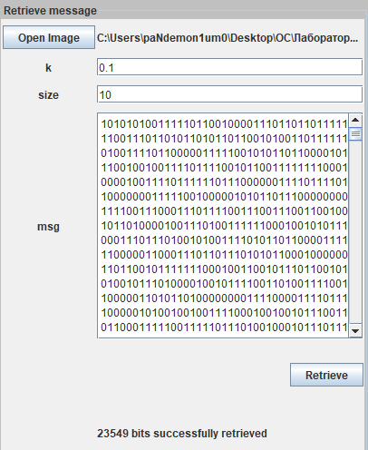Click the msg scrollbar thumb

click(355, 134)
